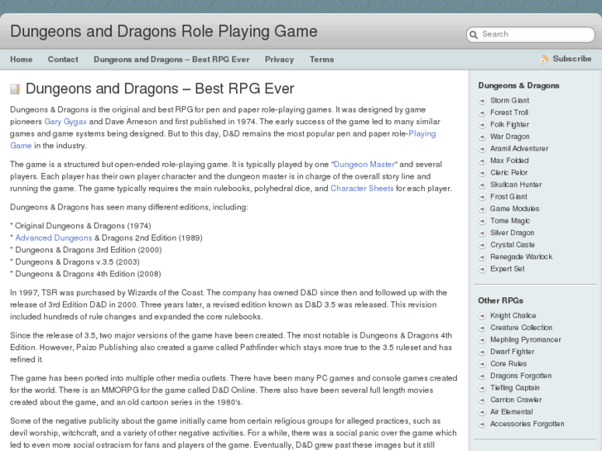602x451 pixels.
Task: Click the arrow bullet next to Renegade Warlock
Action: pyautogui.click(x=482, y=257)
